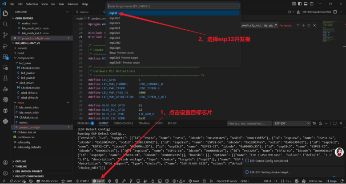Viewport: 346px width, 184px height.
Task: Collapse the components folder
Action: [x=25, y=58]
